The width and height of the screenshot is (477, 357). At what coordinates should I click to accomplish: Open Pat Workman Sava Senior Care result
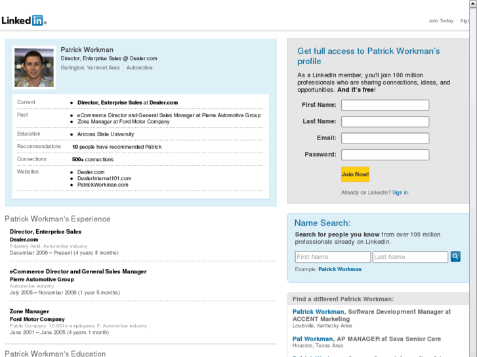click(x=313, y=339)
